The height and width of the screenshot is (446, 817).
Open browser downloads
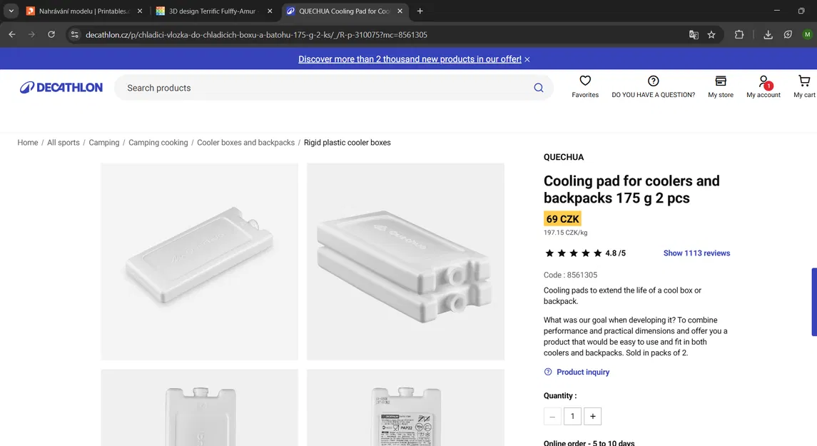[x=767, y=34]
